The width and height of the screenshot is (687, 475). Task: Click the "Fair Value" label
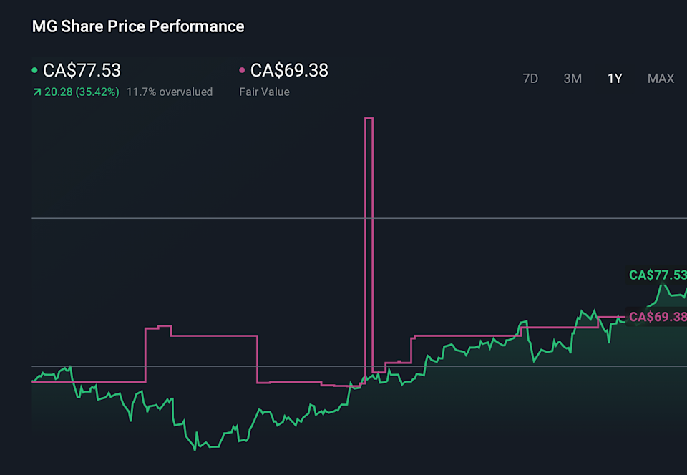point(264,92)
